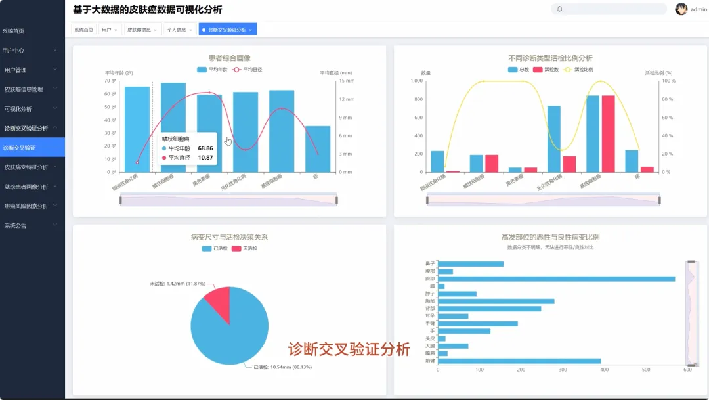This screenshot has width=709, height=400.
Task: Click the 患者综合画像 chart title
Action: coord(230,58)
